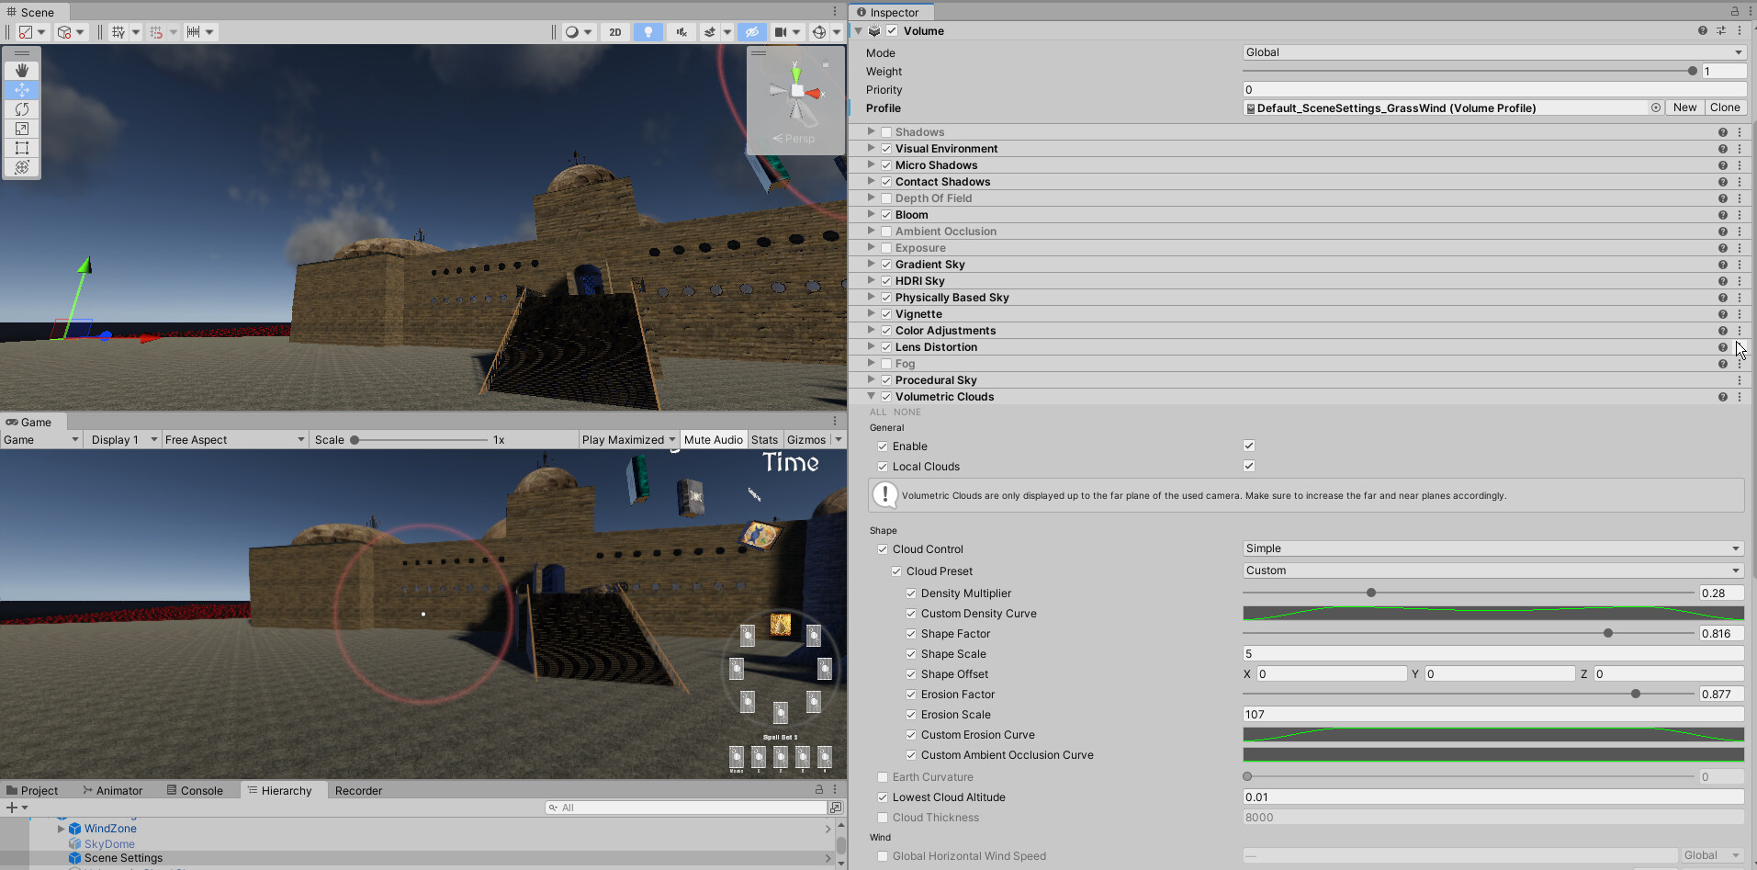
Task: Click the Density Multiplier slider
Action: [1371, 593]
